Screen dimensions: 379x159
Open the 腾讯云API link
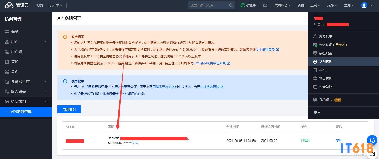pos(163,87)
